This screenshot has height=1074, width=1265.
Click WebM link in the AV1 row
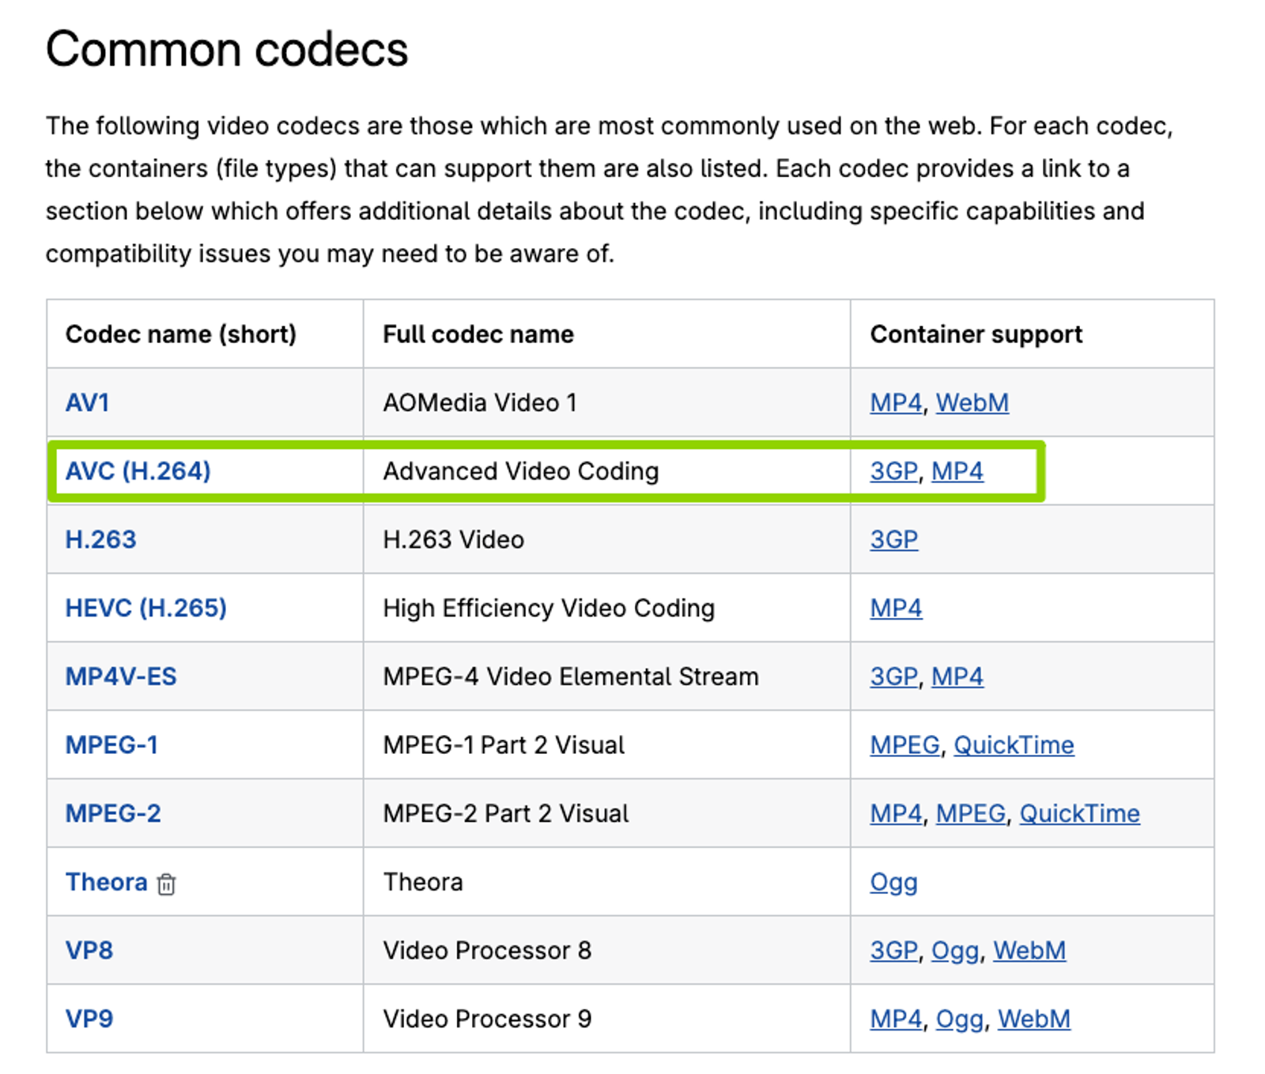972,402
